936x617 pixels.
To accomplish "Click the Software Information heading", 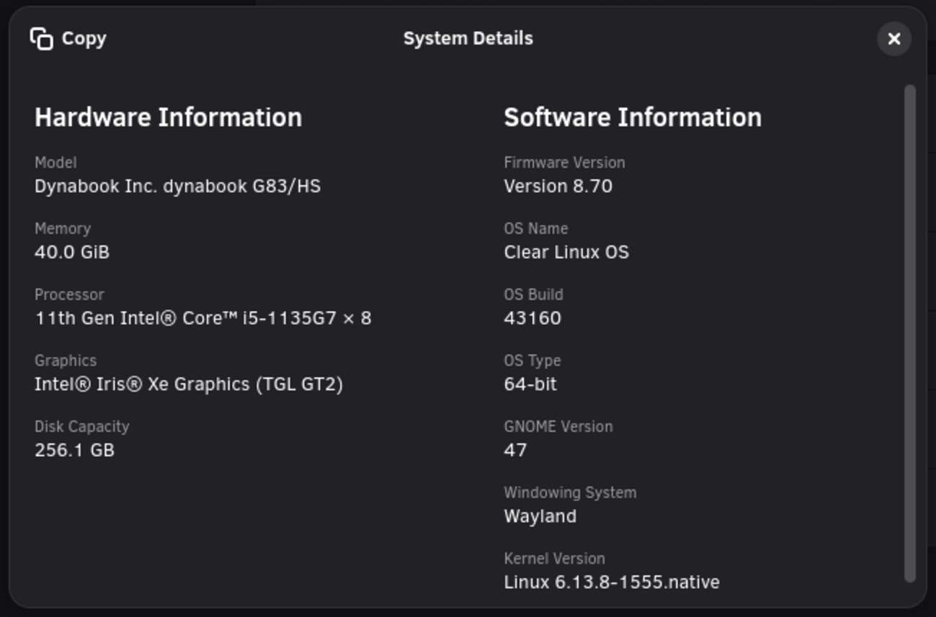I will [x=632, y=117].
